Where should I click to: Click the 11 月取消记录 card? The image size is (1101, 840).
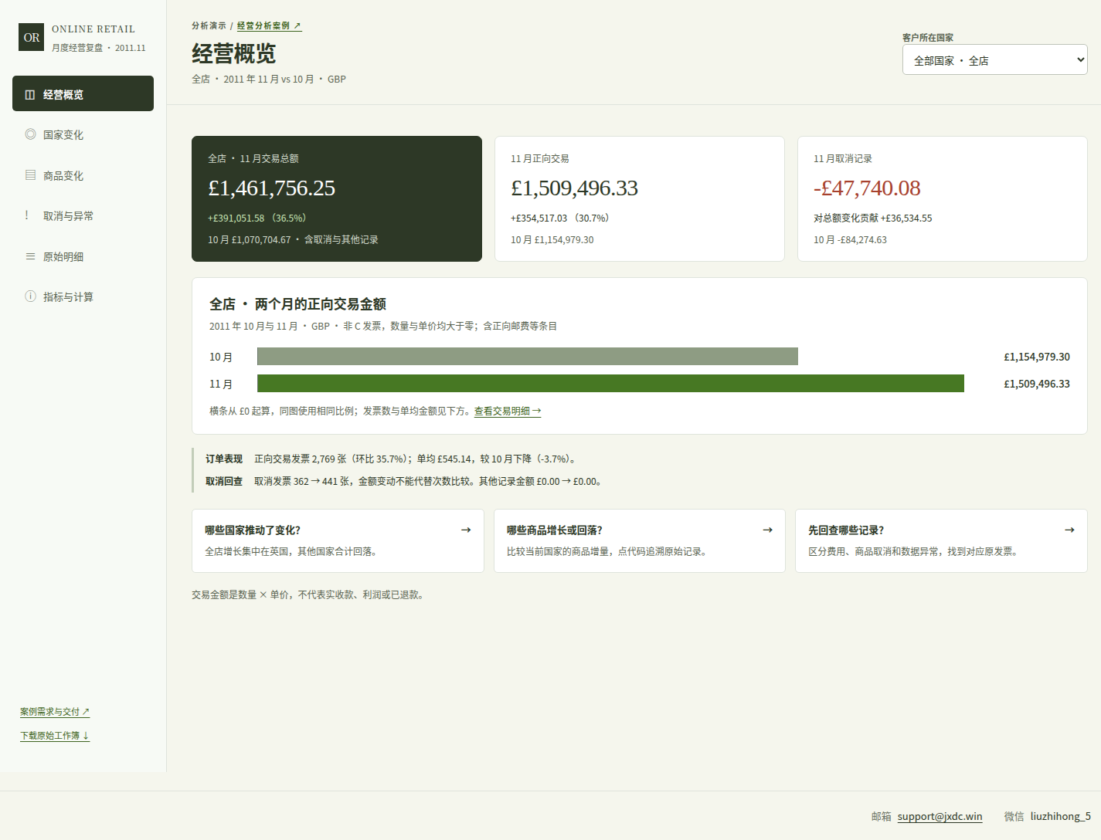tap(943, 199)
